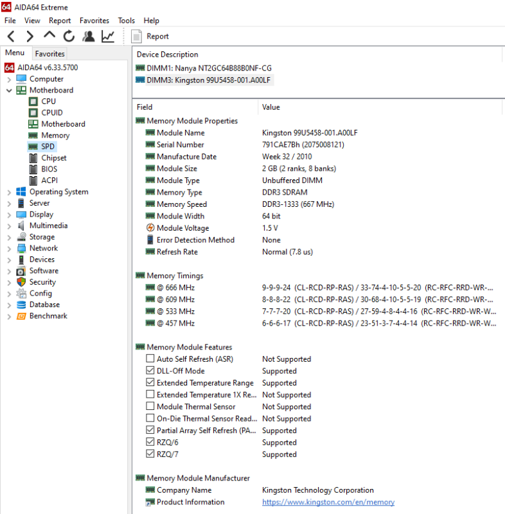
Task: Expand the Computer tree node
Action: (x=9, y=79)
